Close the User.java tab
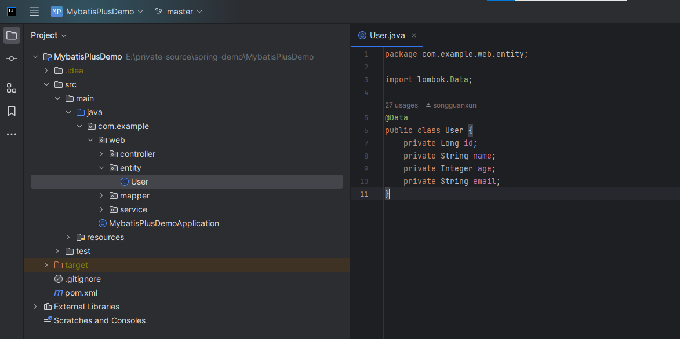The width and height of the screenshot is (680, 339). [x=414, y=35]
